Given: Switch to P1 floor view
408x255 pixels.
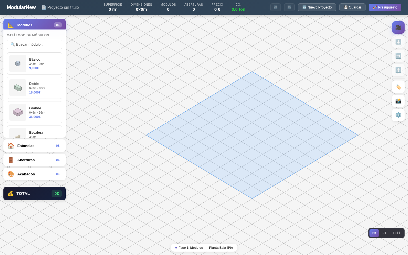Looking at the screenshot, I should [x=384, y=233].
